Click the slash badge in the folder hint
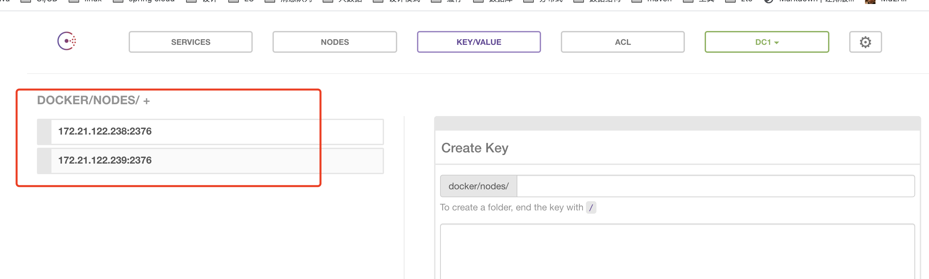Image resolution: width=929 pixels, height=279 pixels. coord(591,208)
